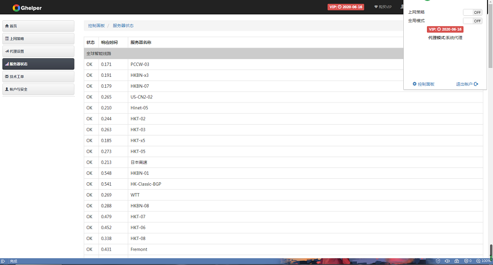Click the 服务器状态 breadcrumb link
The height and width of the screenshot is (265, 493).
(x=123, y=26)
